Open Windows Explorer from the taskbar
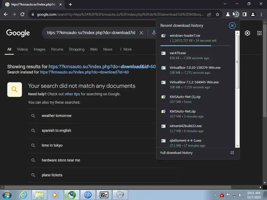The height and width of the screenshot is (200, 267). [39, 195]
